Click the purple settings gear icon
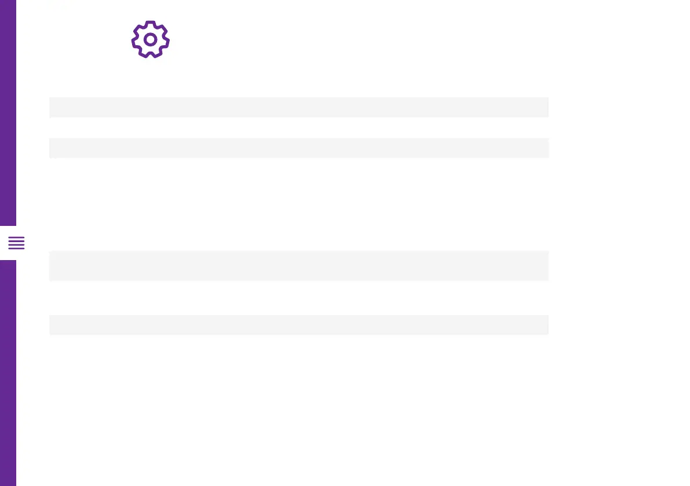This screenshot has height=486, width=690. tap(150, 39)
